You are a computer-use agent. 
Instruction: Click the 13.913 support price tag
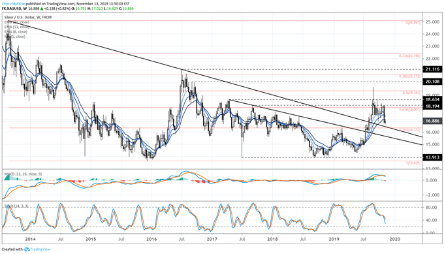pos(432,157)
